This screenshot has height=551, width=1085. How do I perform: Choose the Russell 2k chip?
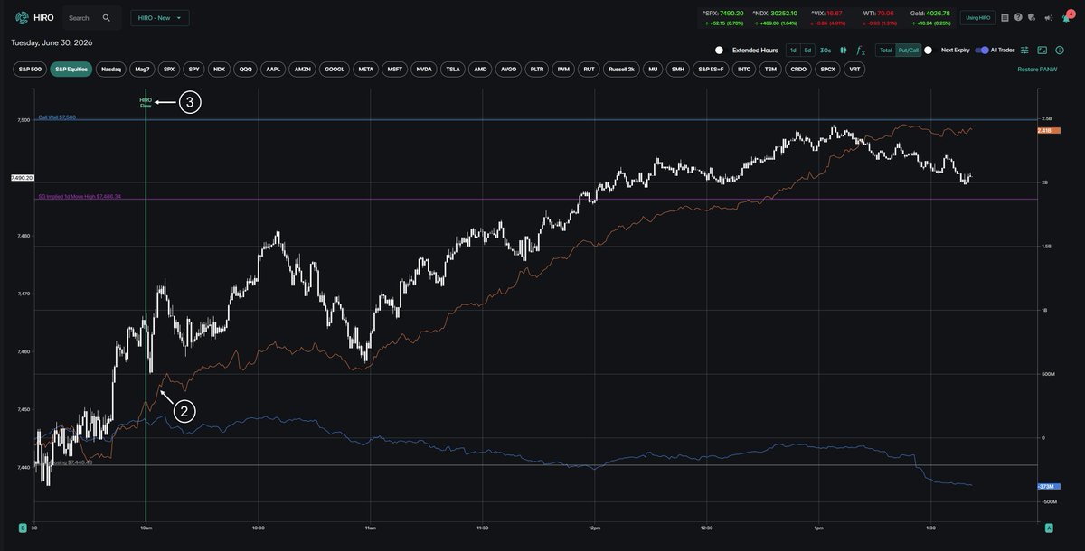coord(621,69)
